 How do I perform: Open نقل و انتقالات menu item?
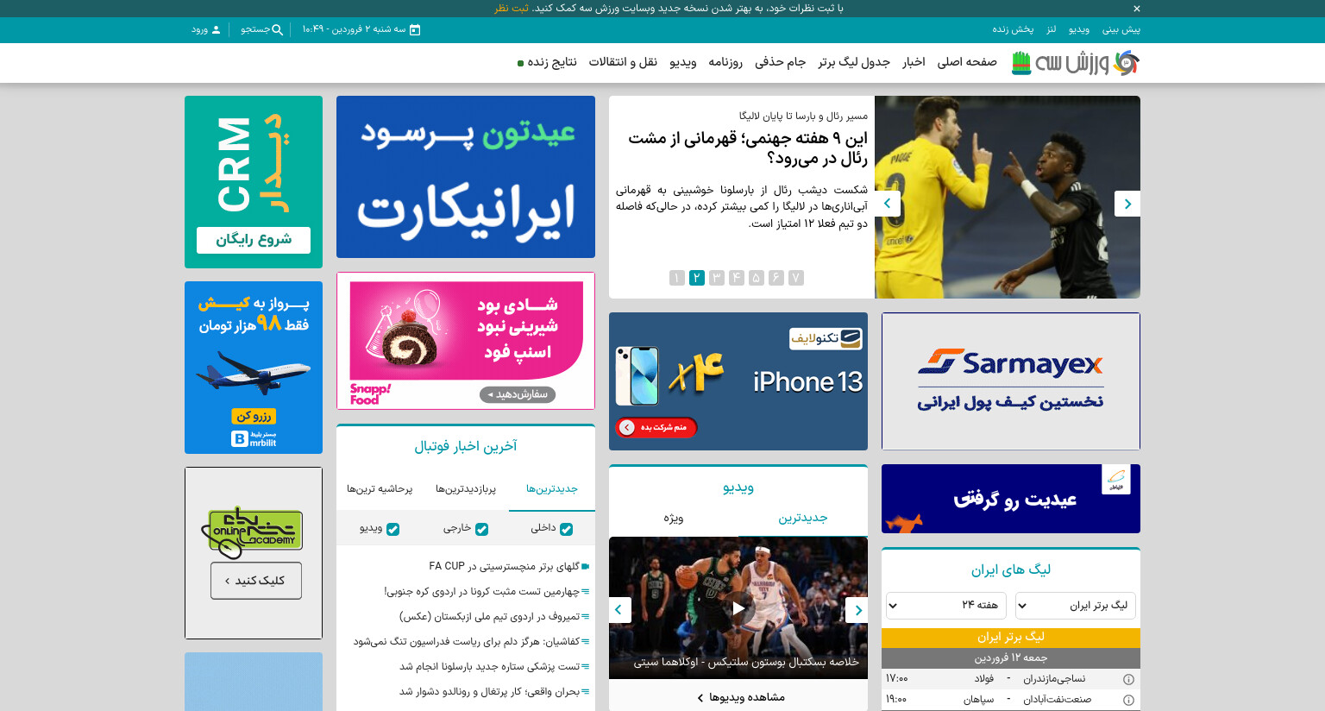(623, 62)
